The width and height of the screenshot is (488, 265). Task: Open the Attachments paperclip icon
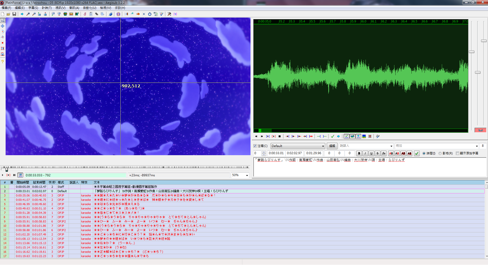coord(97,14)
